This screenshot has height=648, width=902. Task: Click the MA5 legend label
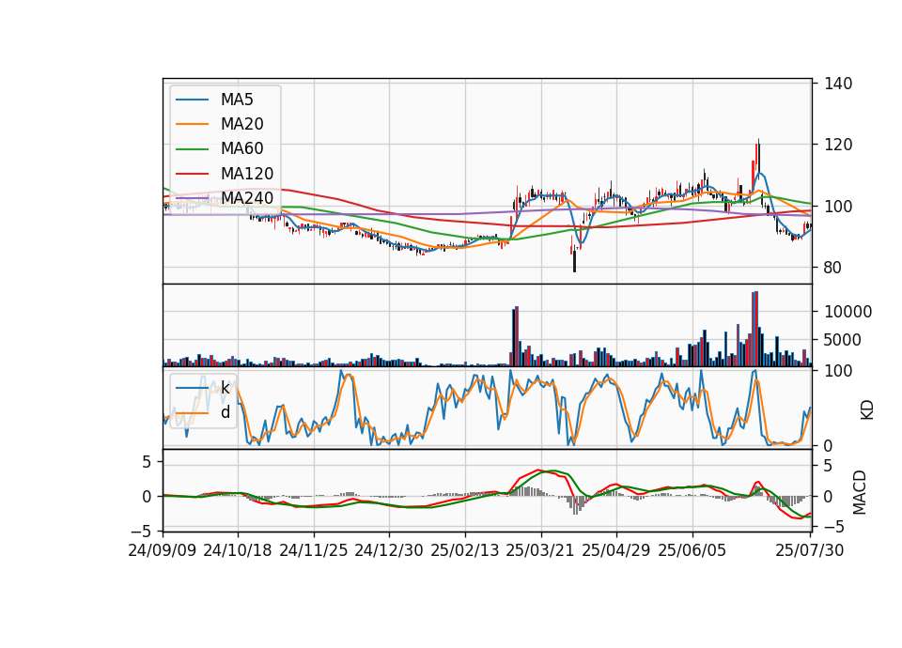237,100
